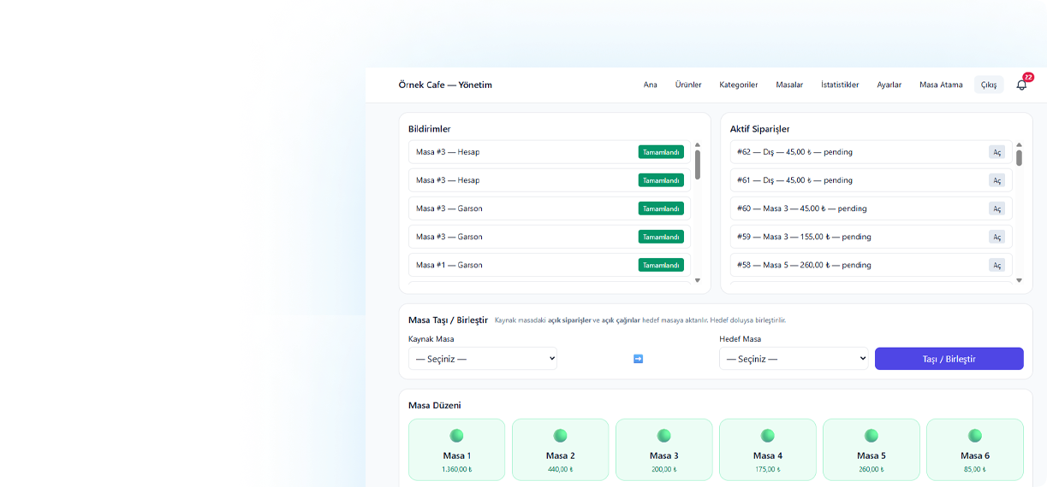
Task: Click the green status dot on Masa 1
Action: click(456, 436)
